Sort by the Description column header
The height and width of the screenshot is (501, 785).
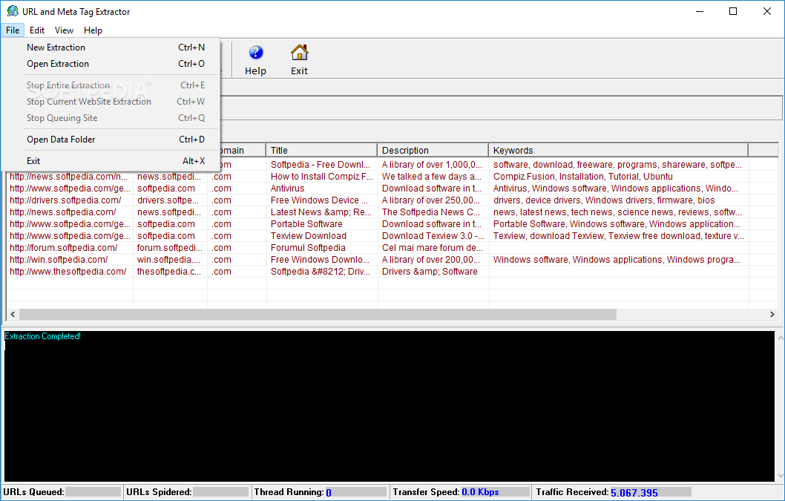tap(433, 150)
